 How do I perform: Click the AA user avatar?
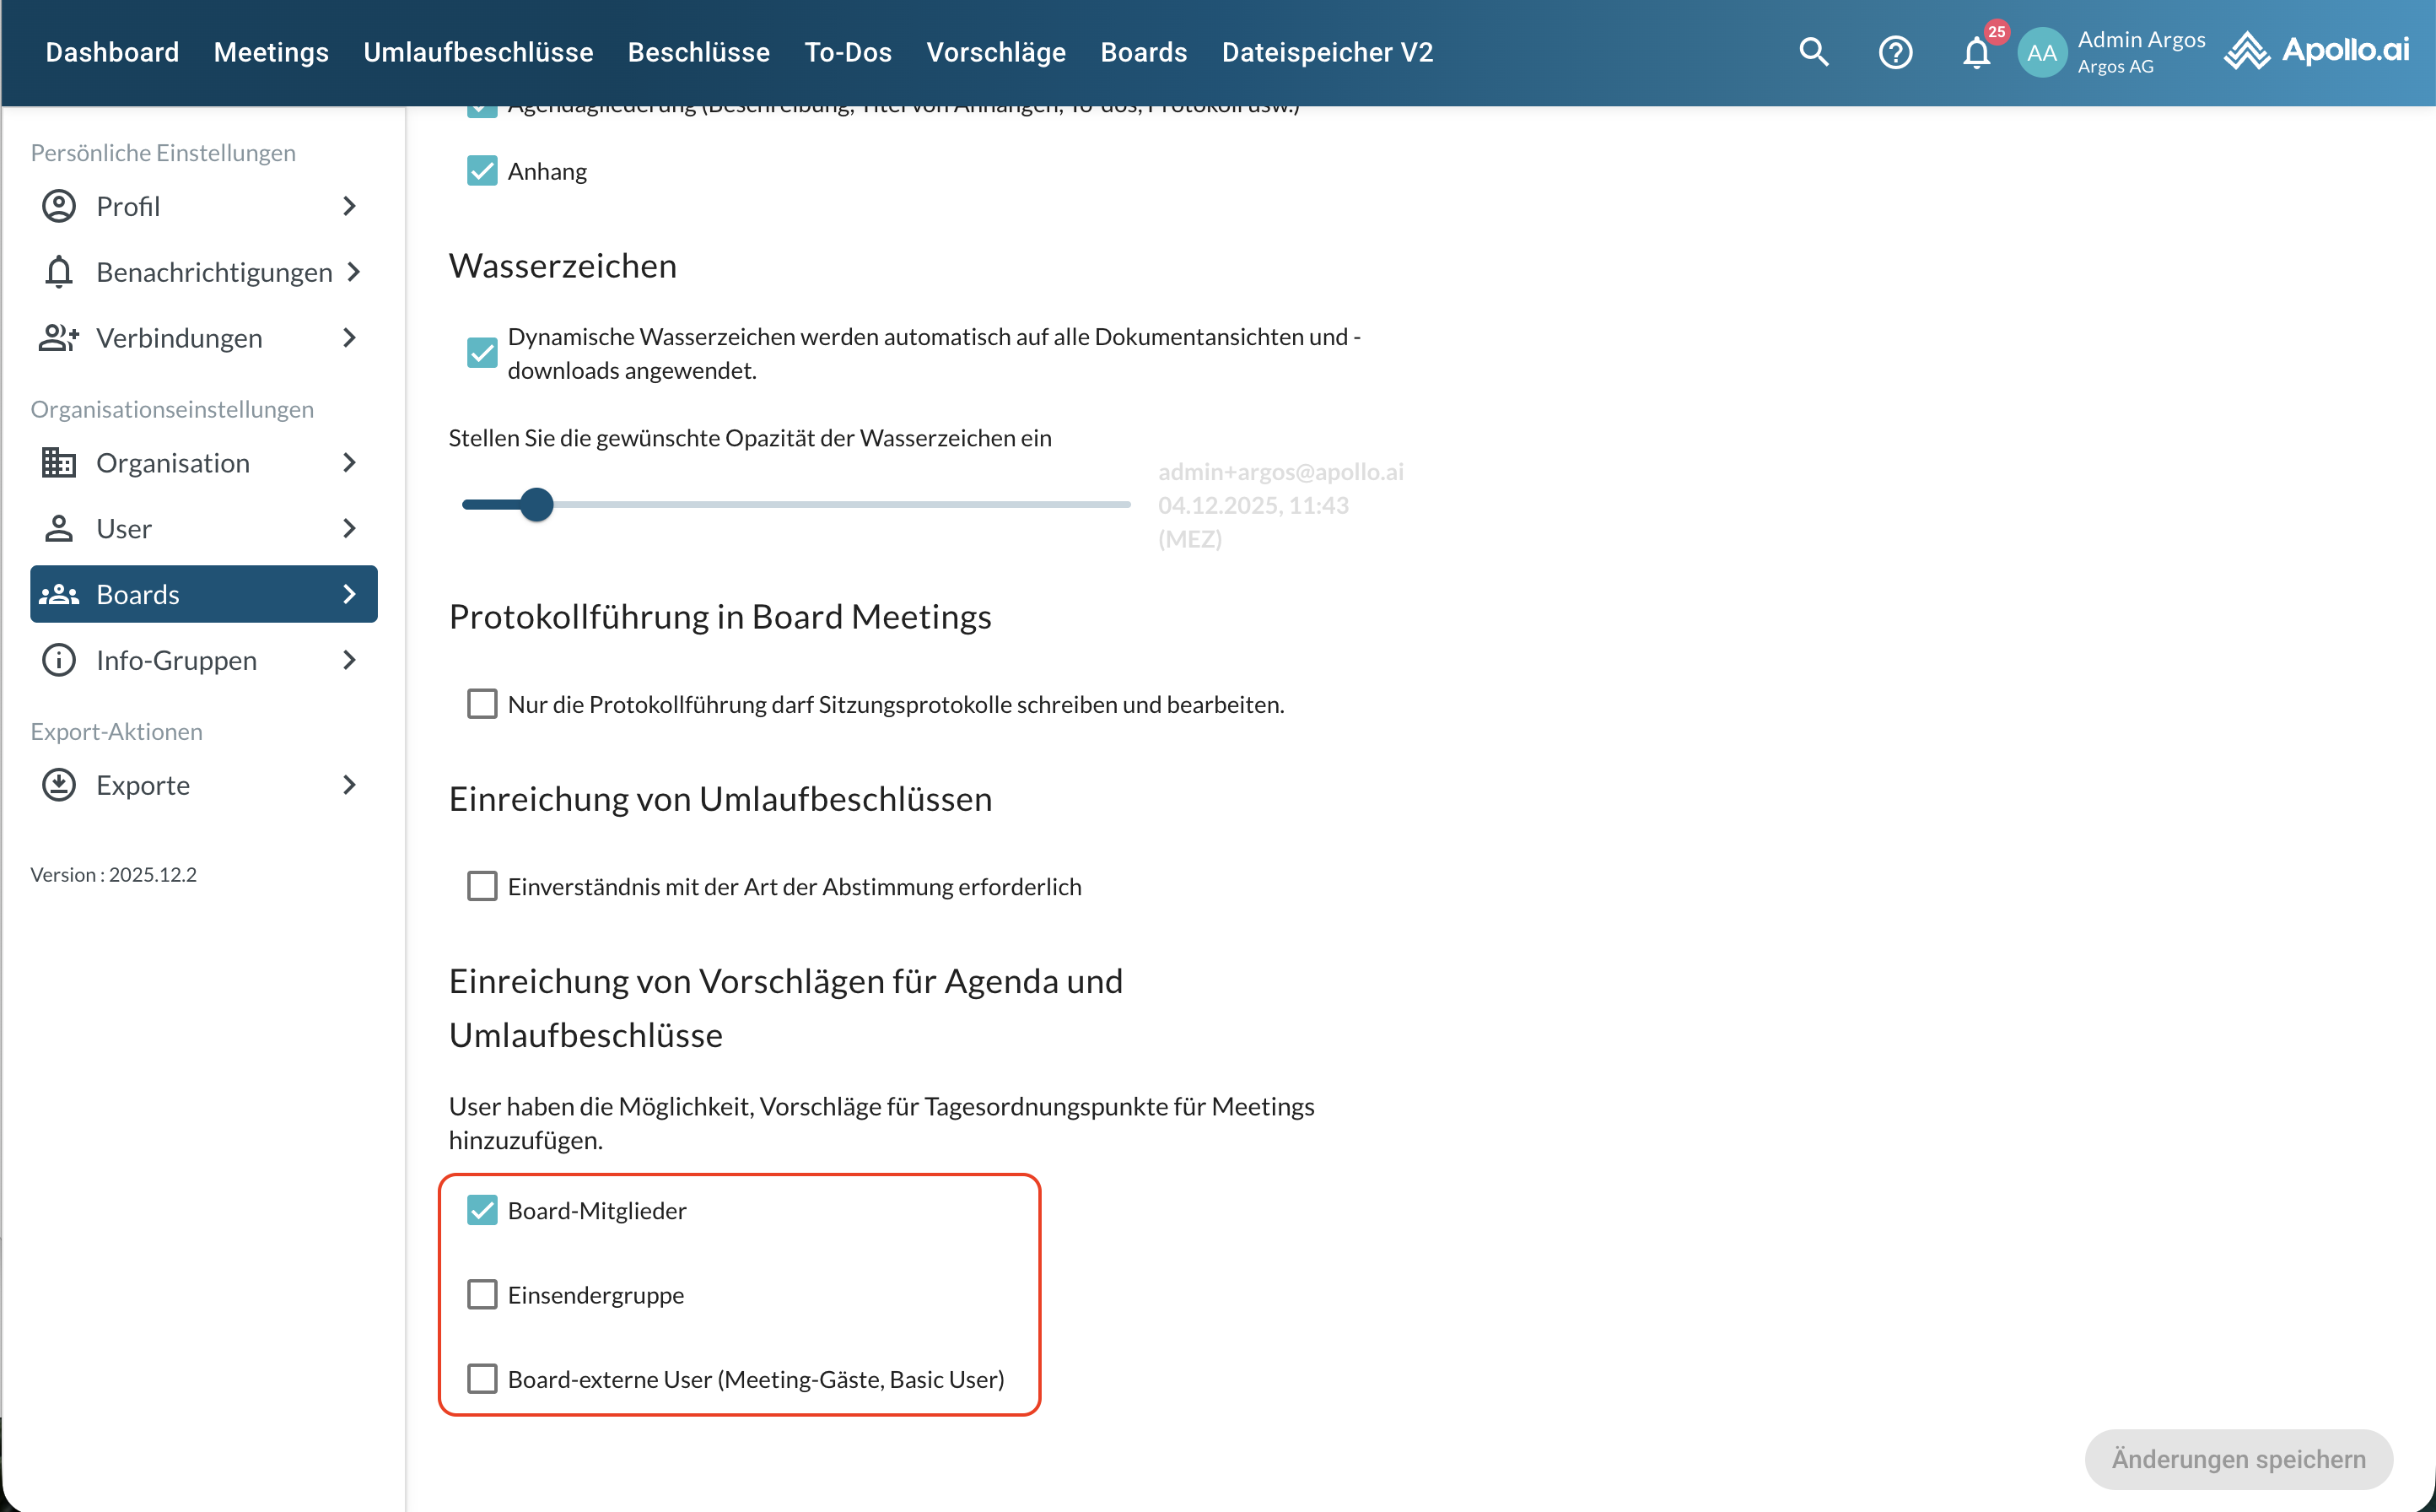2041,52
